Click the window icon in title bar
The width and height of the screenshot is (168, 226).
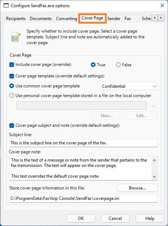[x=6, y=6]
